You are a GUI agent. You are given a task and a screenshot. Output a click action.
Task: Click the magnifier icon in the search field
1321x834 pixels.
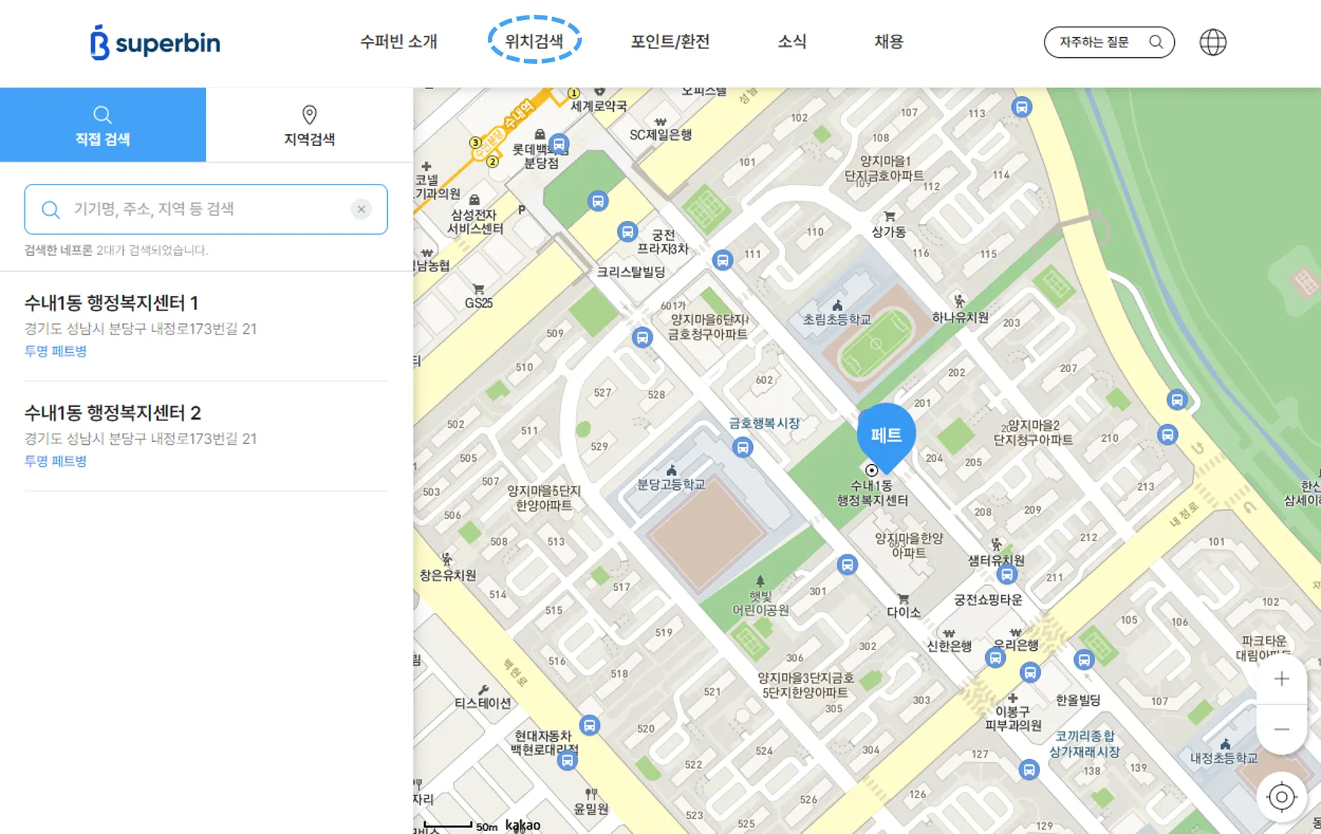point(50,209)
